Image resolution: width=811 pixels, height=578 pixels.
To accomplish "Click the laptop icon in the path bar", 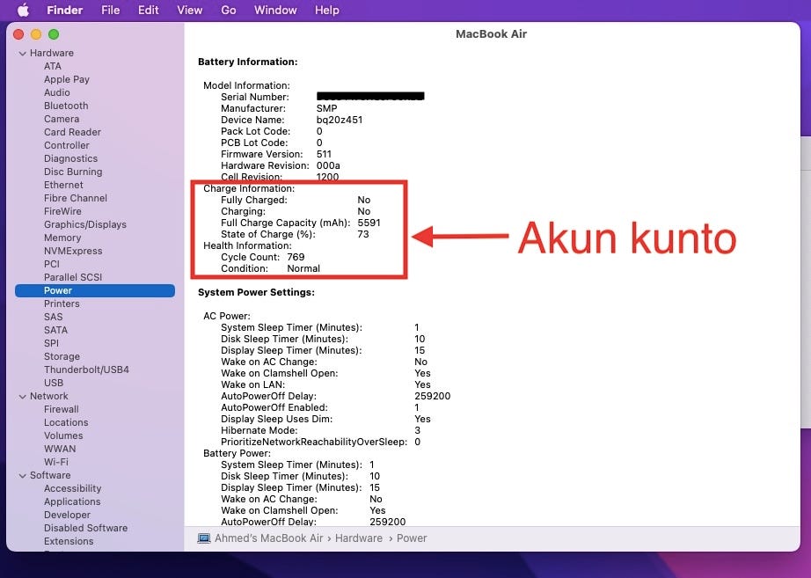I will click(x=204, y=538).
